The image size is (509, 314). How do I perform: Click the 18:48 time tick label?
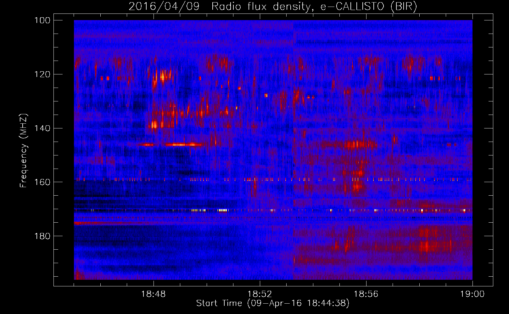[x=154, y=294]
